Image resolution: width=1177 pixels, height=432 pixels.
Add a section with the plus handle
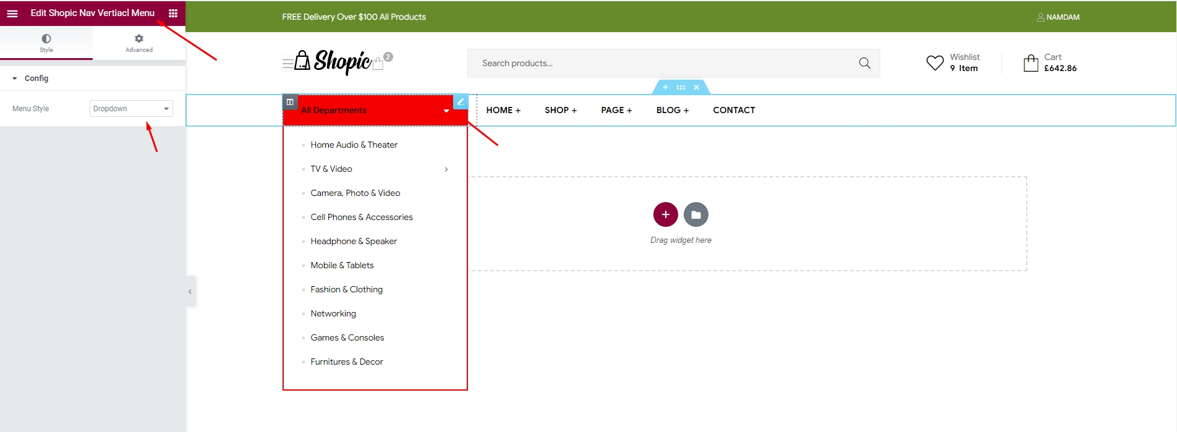[x=665, y=87]
